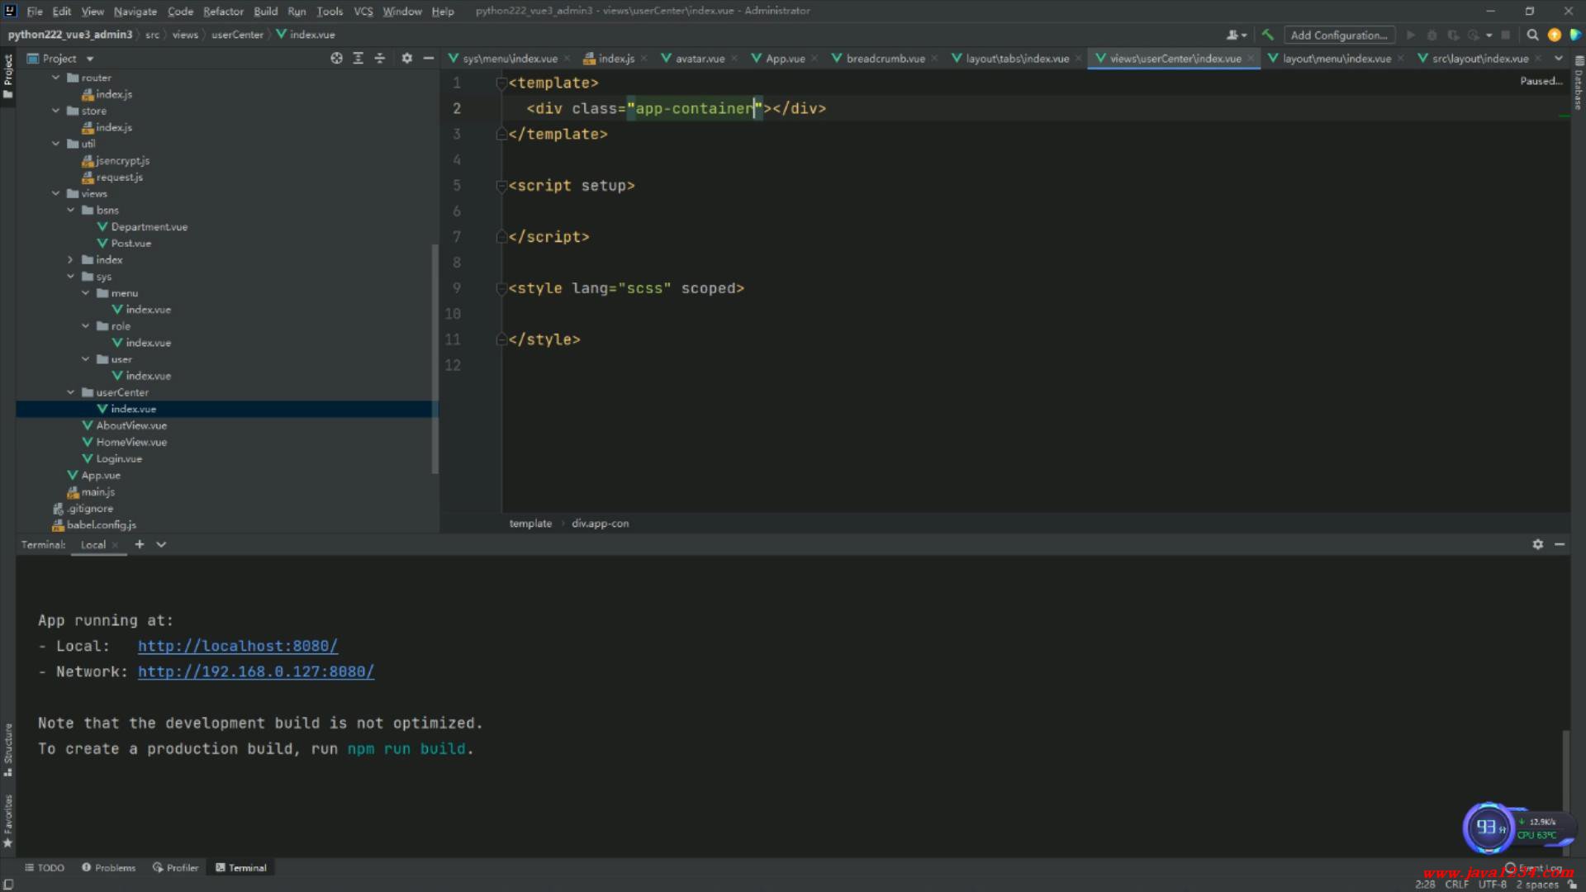Viewport: 1586px width, 892px height.
Task: Open Project panel settings gear
Action: click(406, 58)
